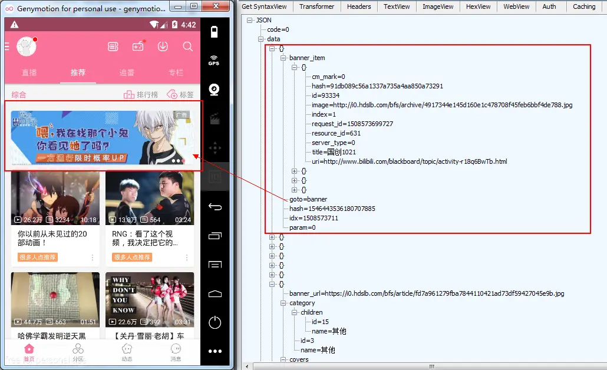The image size is (607, 370).
Task: Switch to the 追番 tab
Action: tap(127, 72)
